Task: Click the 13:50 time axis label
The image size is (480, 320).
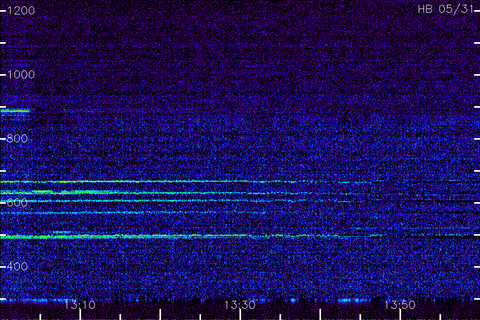Action: [x=399, y=305]
